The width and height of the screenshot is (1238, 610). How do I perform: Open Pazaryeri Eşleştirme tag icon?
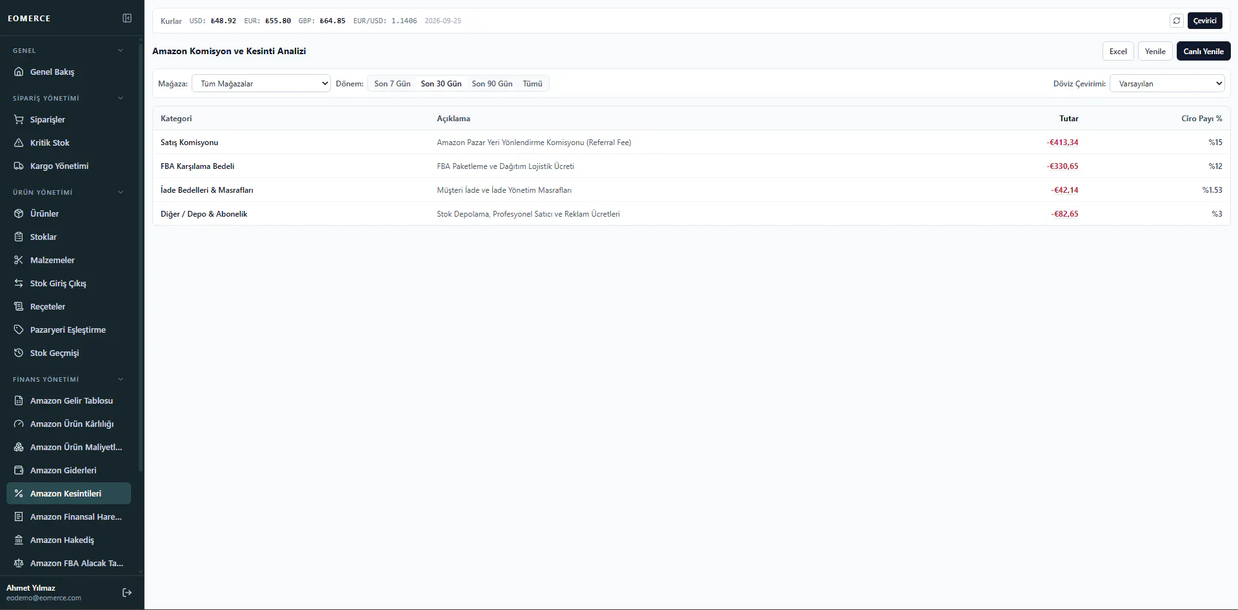point(19,330)
